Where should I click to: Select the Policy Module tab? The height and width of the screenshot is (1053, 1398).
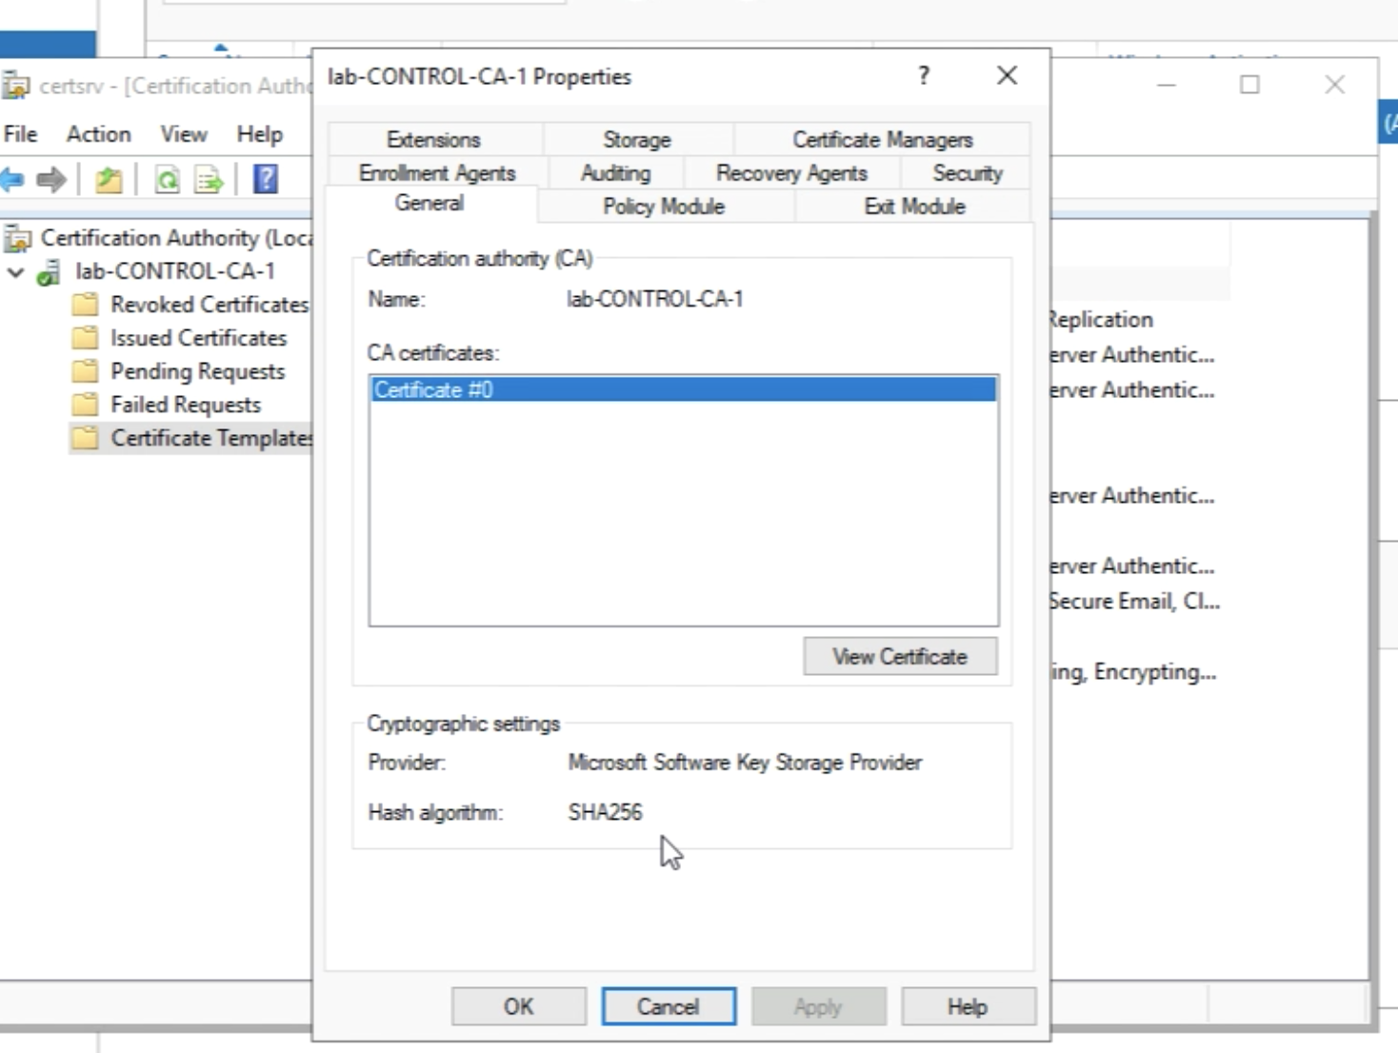point(663,207)
